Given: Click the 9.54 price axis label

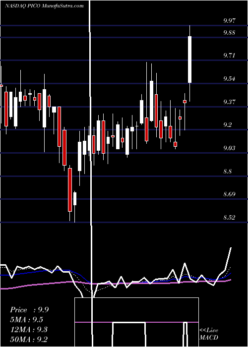Looking at the screenshot, I should [229, 79].
